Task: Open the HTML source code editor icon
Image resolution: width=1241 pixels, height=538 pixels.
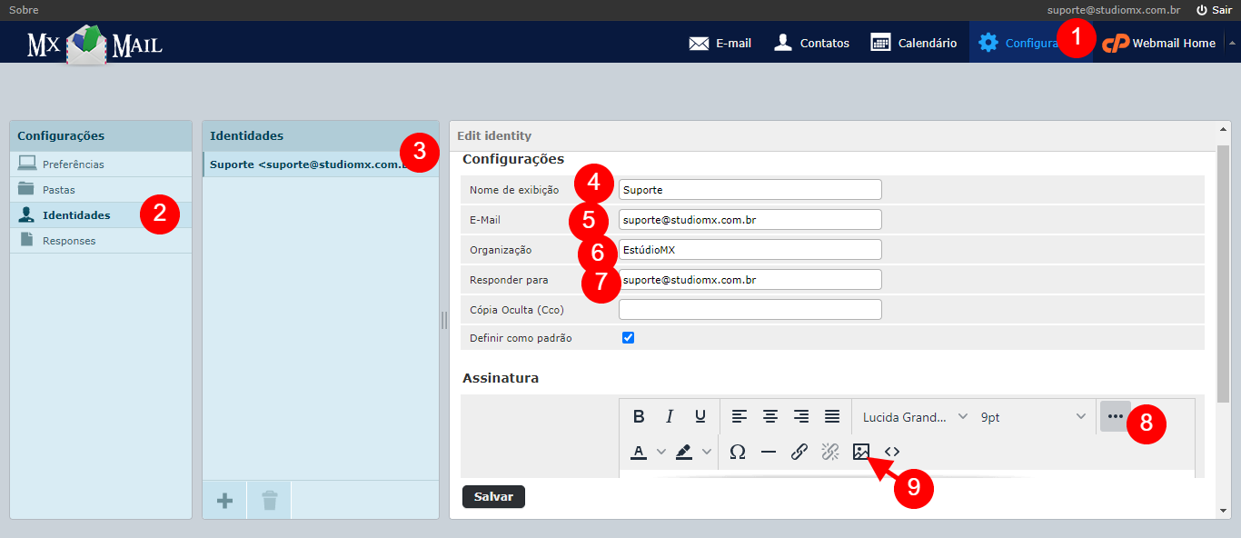Action: coord(890,451)
